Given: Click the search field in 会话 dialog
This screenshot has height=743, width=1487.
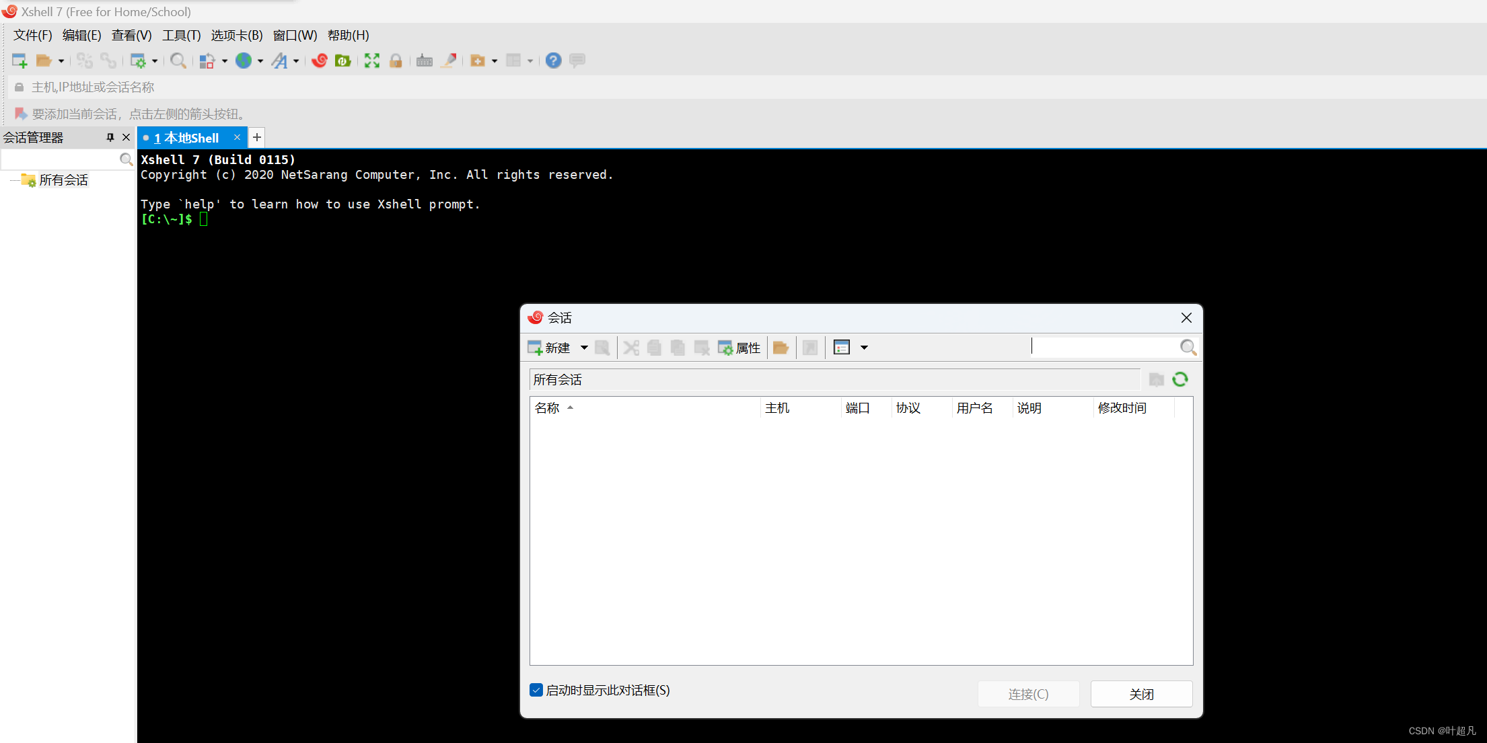Looking at the screenshot, I should point(1104,347).
